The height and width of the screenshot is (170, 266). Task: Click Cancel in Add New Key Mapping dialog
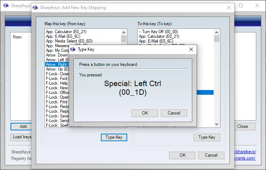(x=211, y=155)
